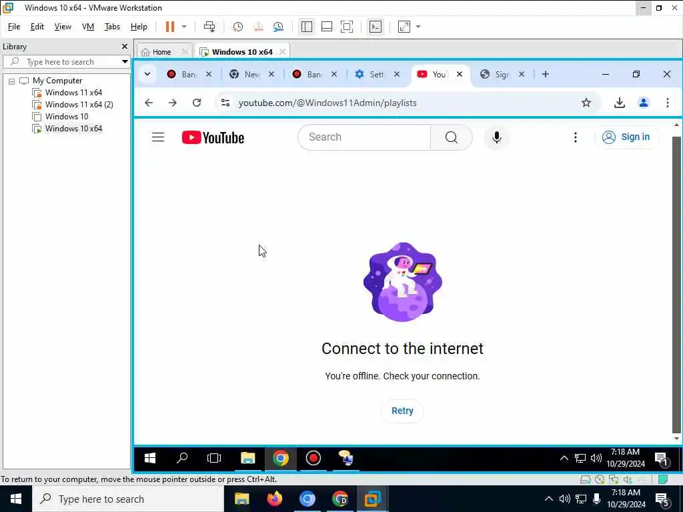Switch to the Sign in Chrome tab
The height and width of the screenshot is (512, 683).
[x=501, y=74]
